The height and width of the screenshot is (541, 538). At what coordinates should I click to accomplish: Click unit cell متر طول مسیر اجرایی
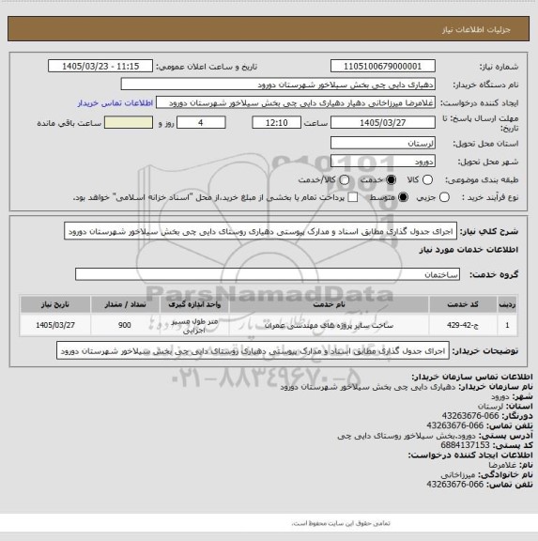tap(194, 326)
